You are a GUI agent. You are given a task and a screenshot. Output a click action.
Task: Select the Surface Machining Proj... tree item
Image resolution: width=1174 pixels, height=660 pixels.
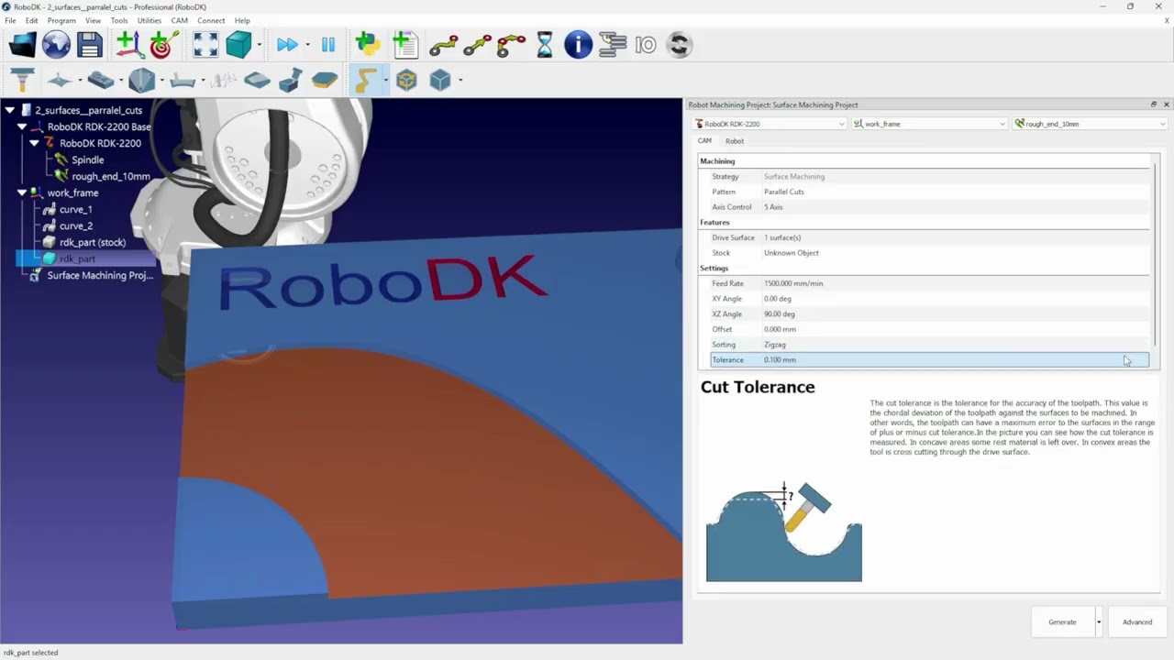click(x=99, y=275)
